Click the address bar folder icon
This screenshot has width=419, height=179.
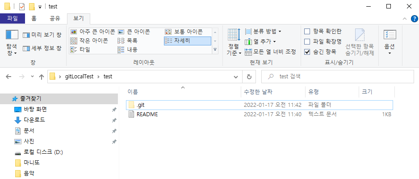pyautogui.click(x=53, y=77)
